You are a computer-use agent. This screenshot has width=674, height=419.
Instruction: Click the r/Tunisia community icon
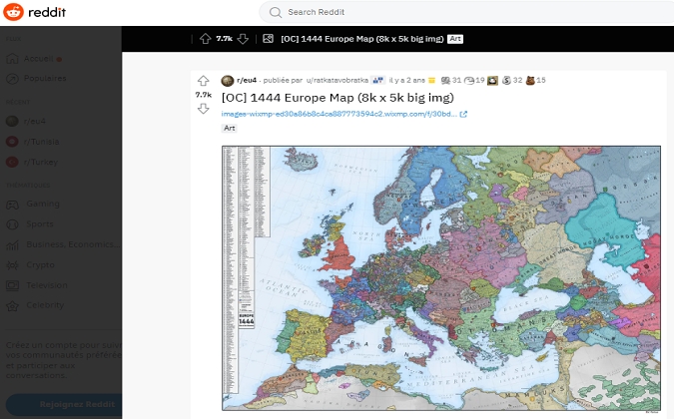click(12, 142)
